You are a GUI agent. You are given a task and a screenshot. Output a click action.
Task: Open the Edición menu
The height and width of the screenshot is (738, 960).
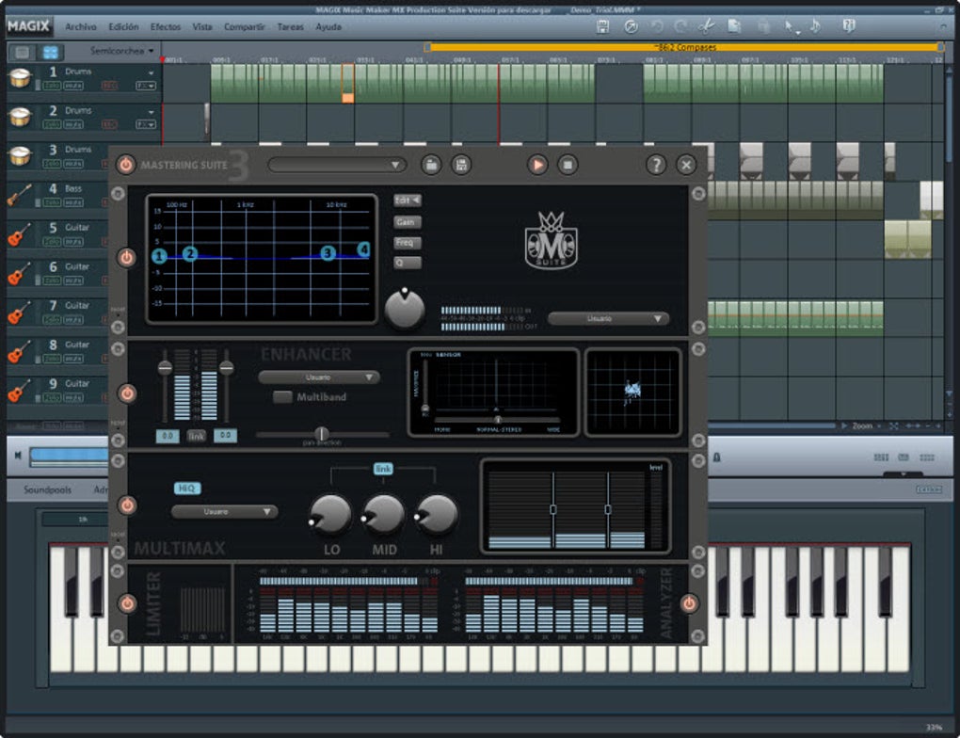(123, 27)
